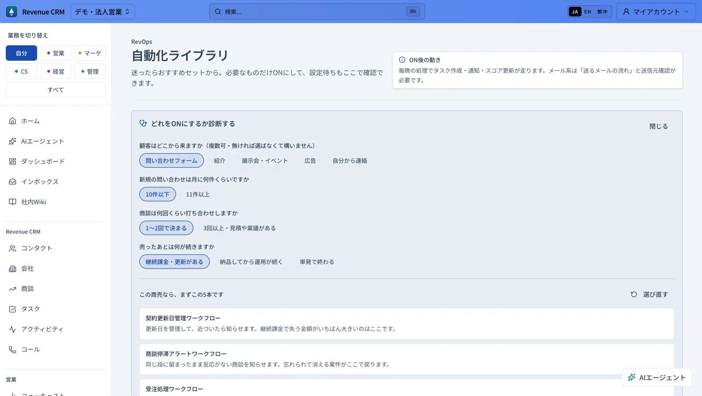Viewport: 702px width, 396px height.
Task: Click the stethoscope icon of the diagnosis panel
Action: click(143, 123)
